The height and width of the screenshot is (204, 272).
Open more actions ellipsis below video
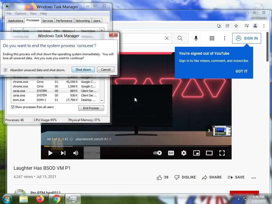[x=254, y=178]
